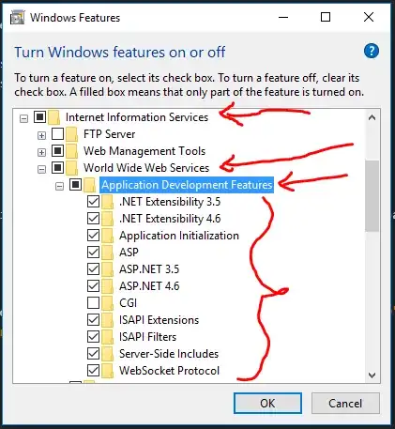Collapse the Application Development Features node
Image resolution: width=395 pixels, height=429 pixels.
pyautogui.click(x=59, y=187)
